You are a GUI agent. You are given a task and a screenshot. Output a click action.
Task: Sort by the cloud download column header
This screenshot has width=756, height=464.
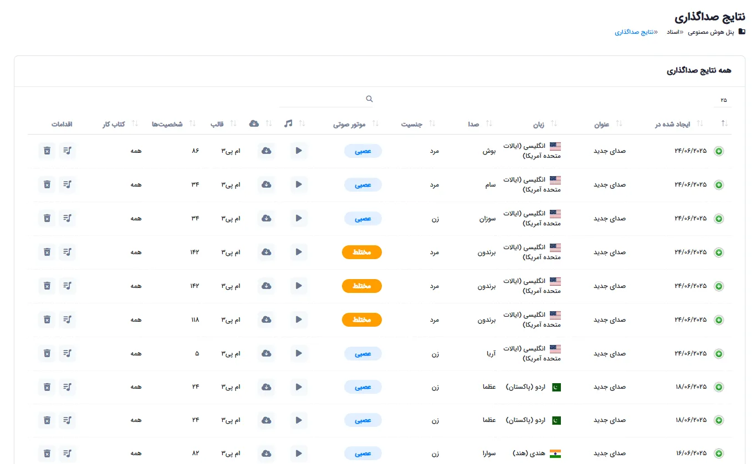coord(260,123)
